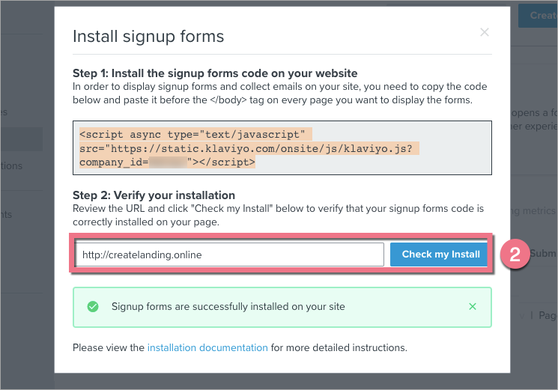This screenshot has width=558, height=390.
Task: Close the Install signup forms dialog
Action: pos(485,32)
